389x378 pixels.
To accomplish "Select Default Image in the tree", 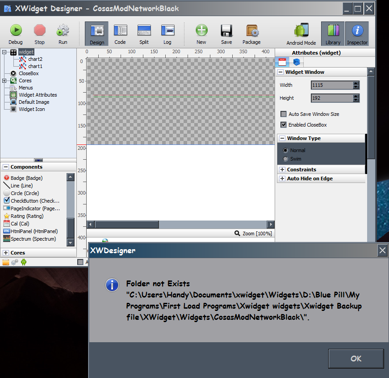I will [34, 102].
